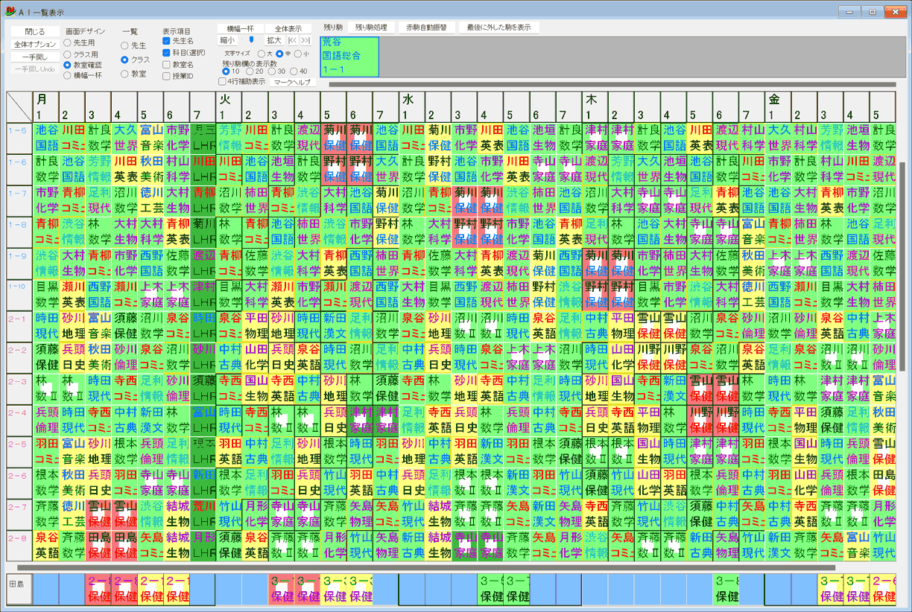This screenshot has height=612, width=912.
Task: Click 秋田 美術 cell in row 1-6 Monday period 5
Action: [151, 170]
